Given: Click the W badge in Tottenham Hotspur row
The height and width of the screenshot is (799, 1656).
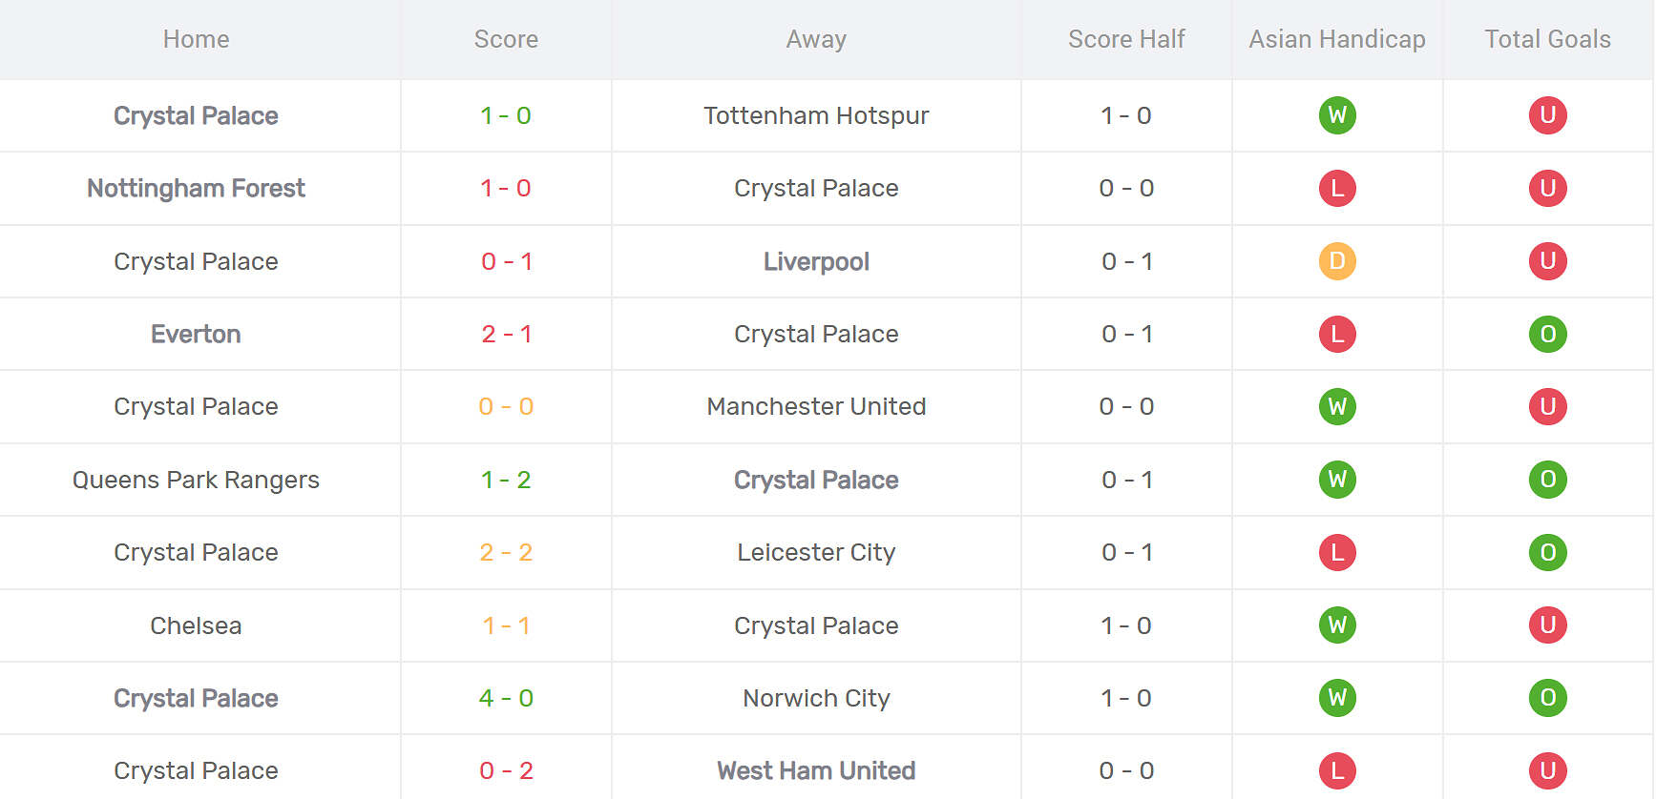Looking at the screenshot, I should [x=1337, y=115].
